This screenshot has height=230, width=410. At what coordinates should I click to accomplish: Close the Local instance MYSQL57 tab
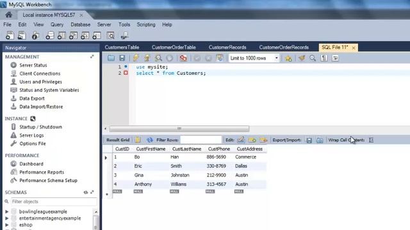pos(81,15)
